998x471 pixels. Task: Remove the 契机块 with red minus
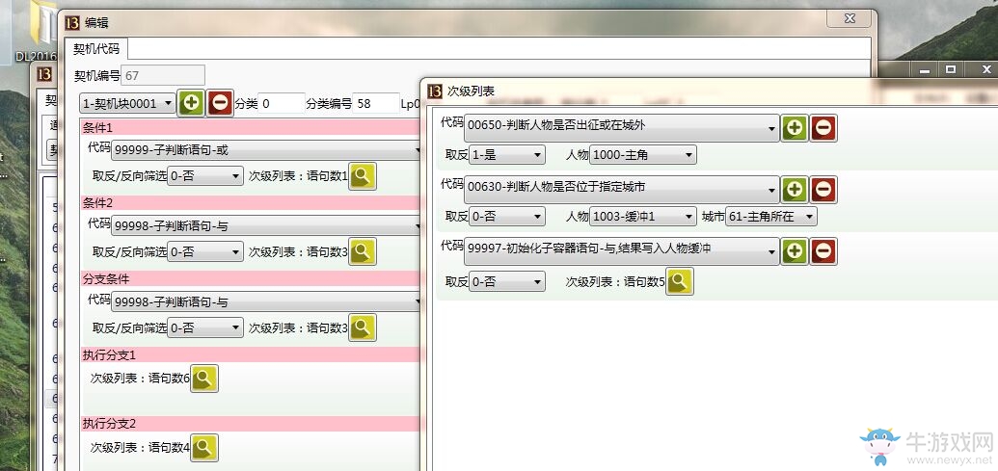tap(220, 103)
